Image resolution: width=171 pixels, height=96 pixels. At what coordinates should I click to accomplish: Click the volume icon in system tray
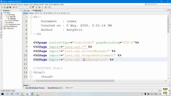[x=152, y=94]
